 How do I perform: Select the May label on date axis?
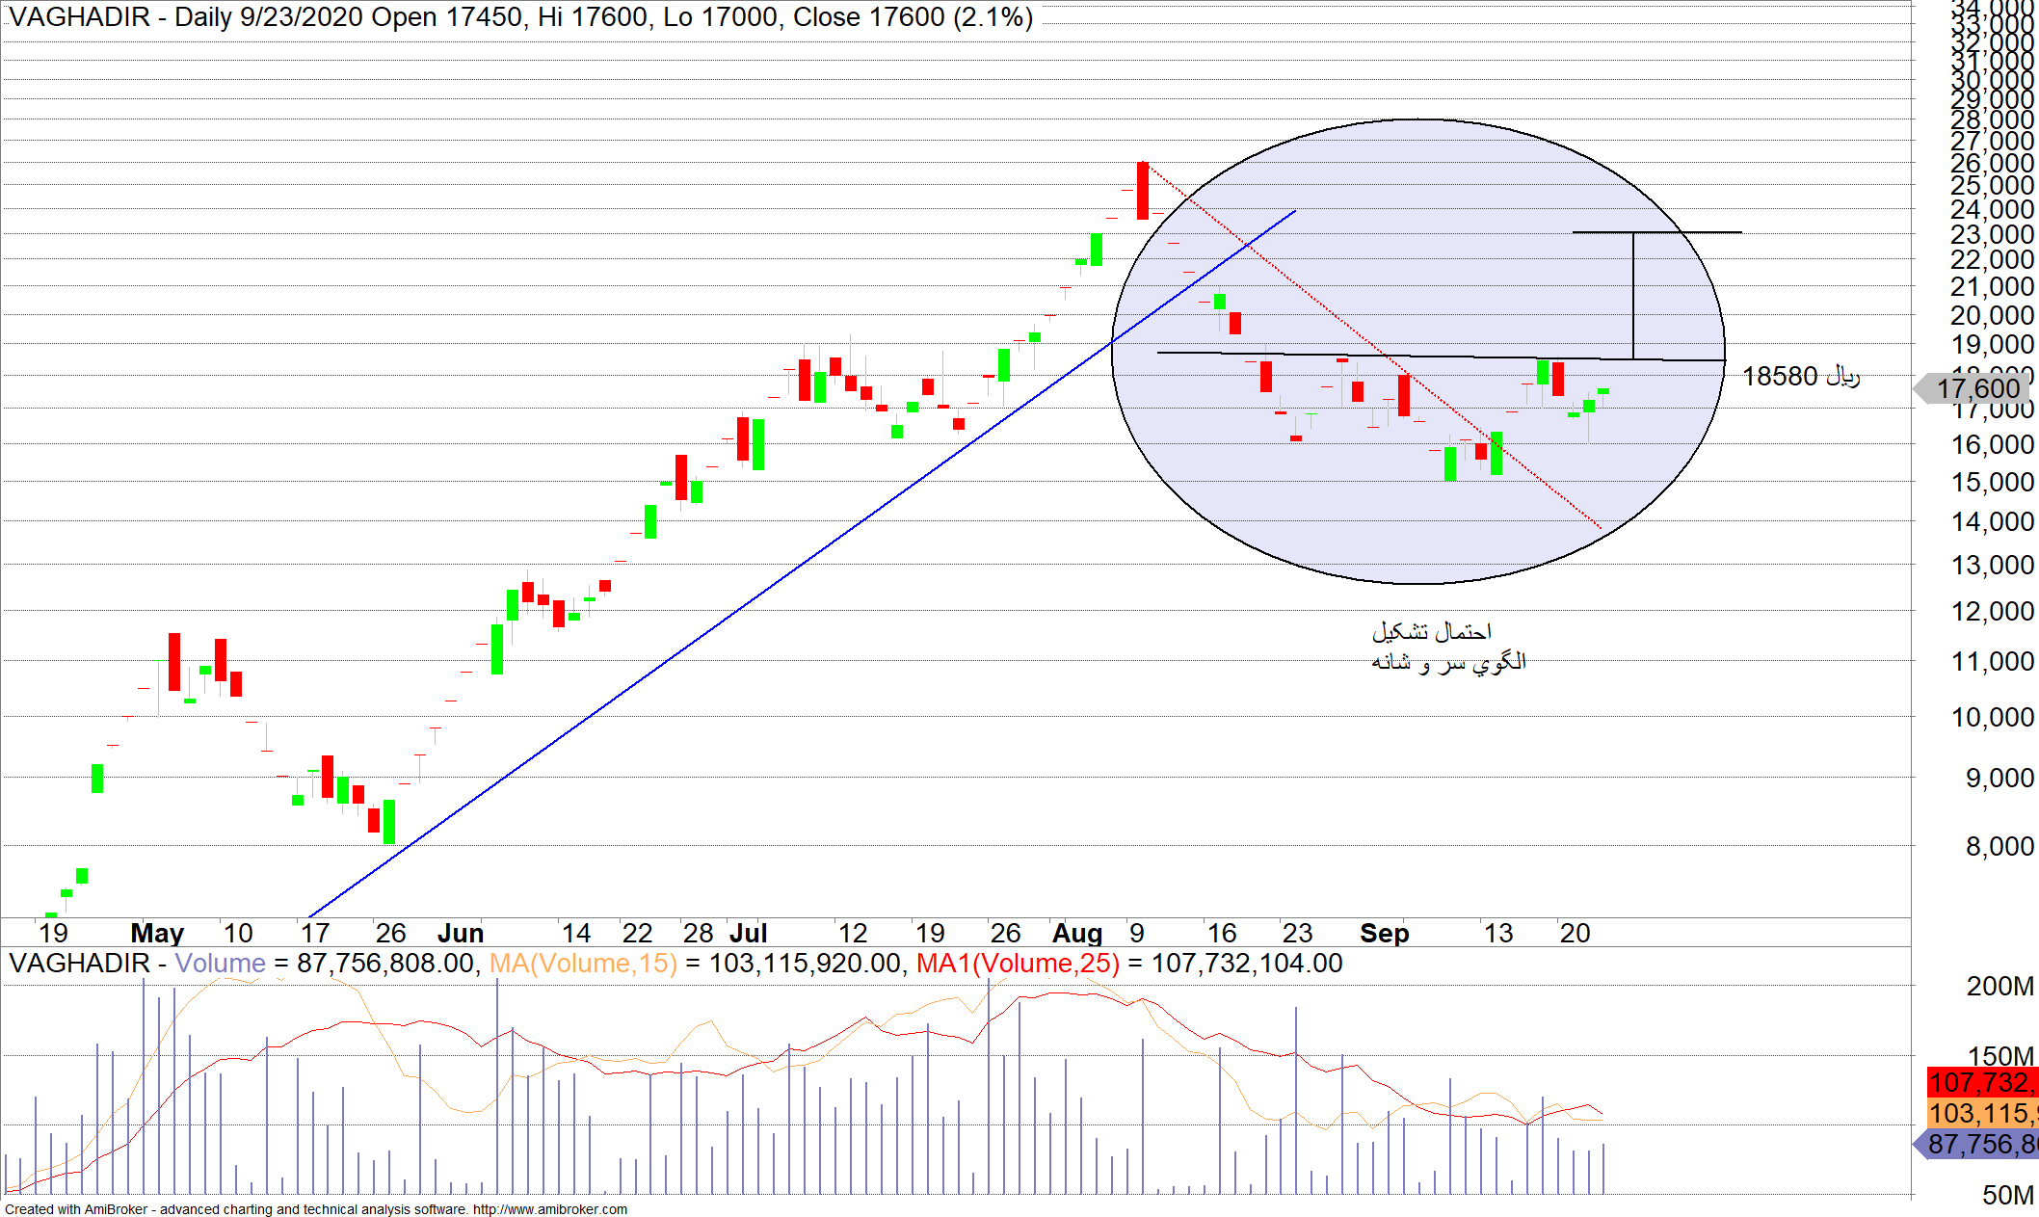[x=157, y=933]
